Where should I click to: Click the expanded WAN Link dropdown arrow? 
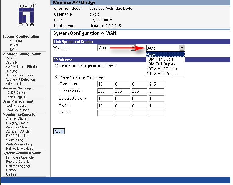tap(182, 48)
